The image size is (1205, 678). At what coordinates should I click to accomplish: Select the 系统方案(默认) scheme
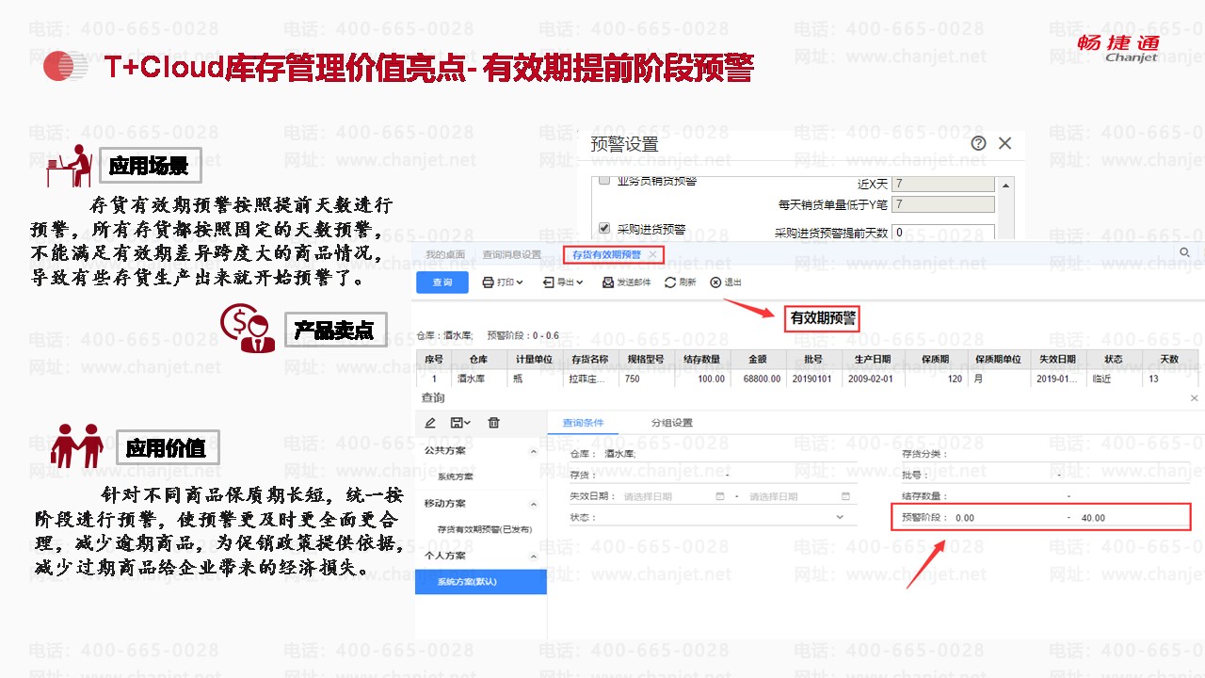point(480,582)
